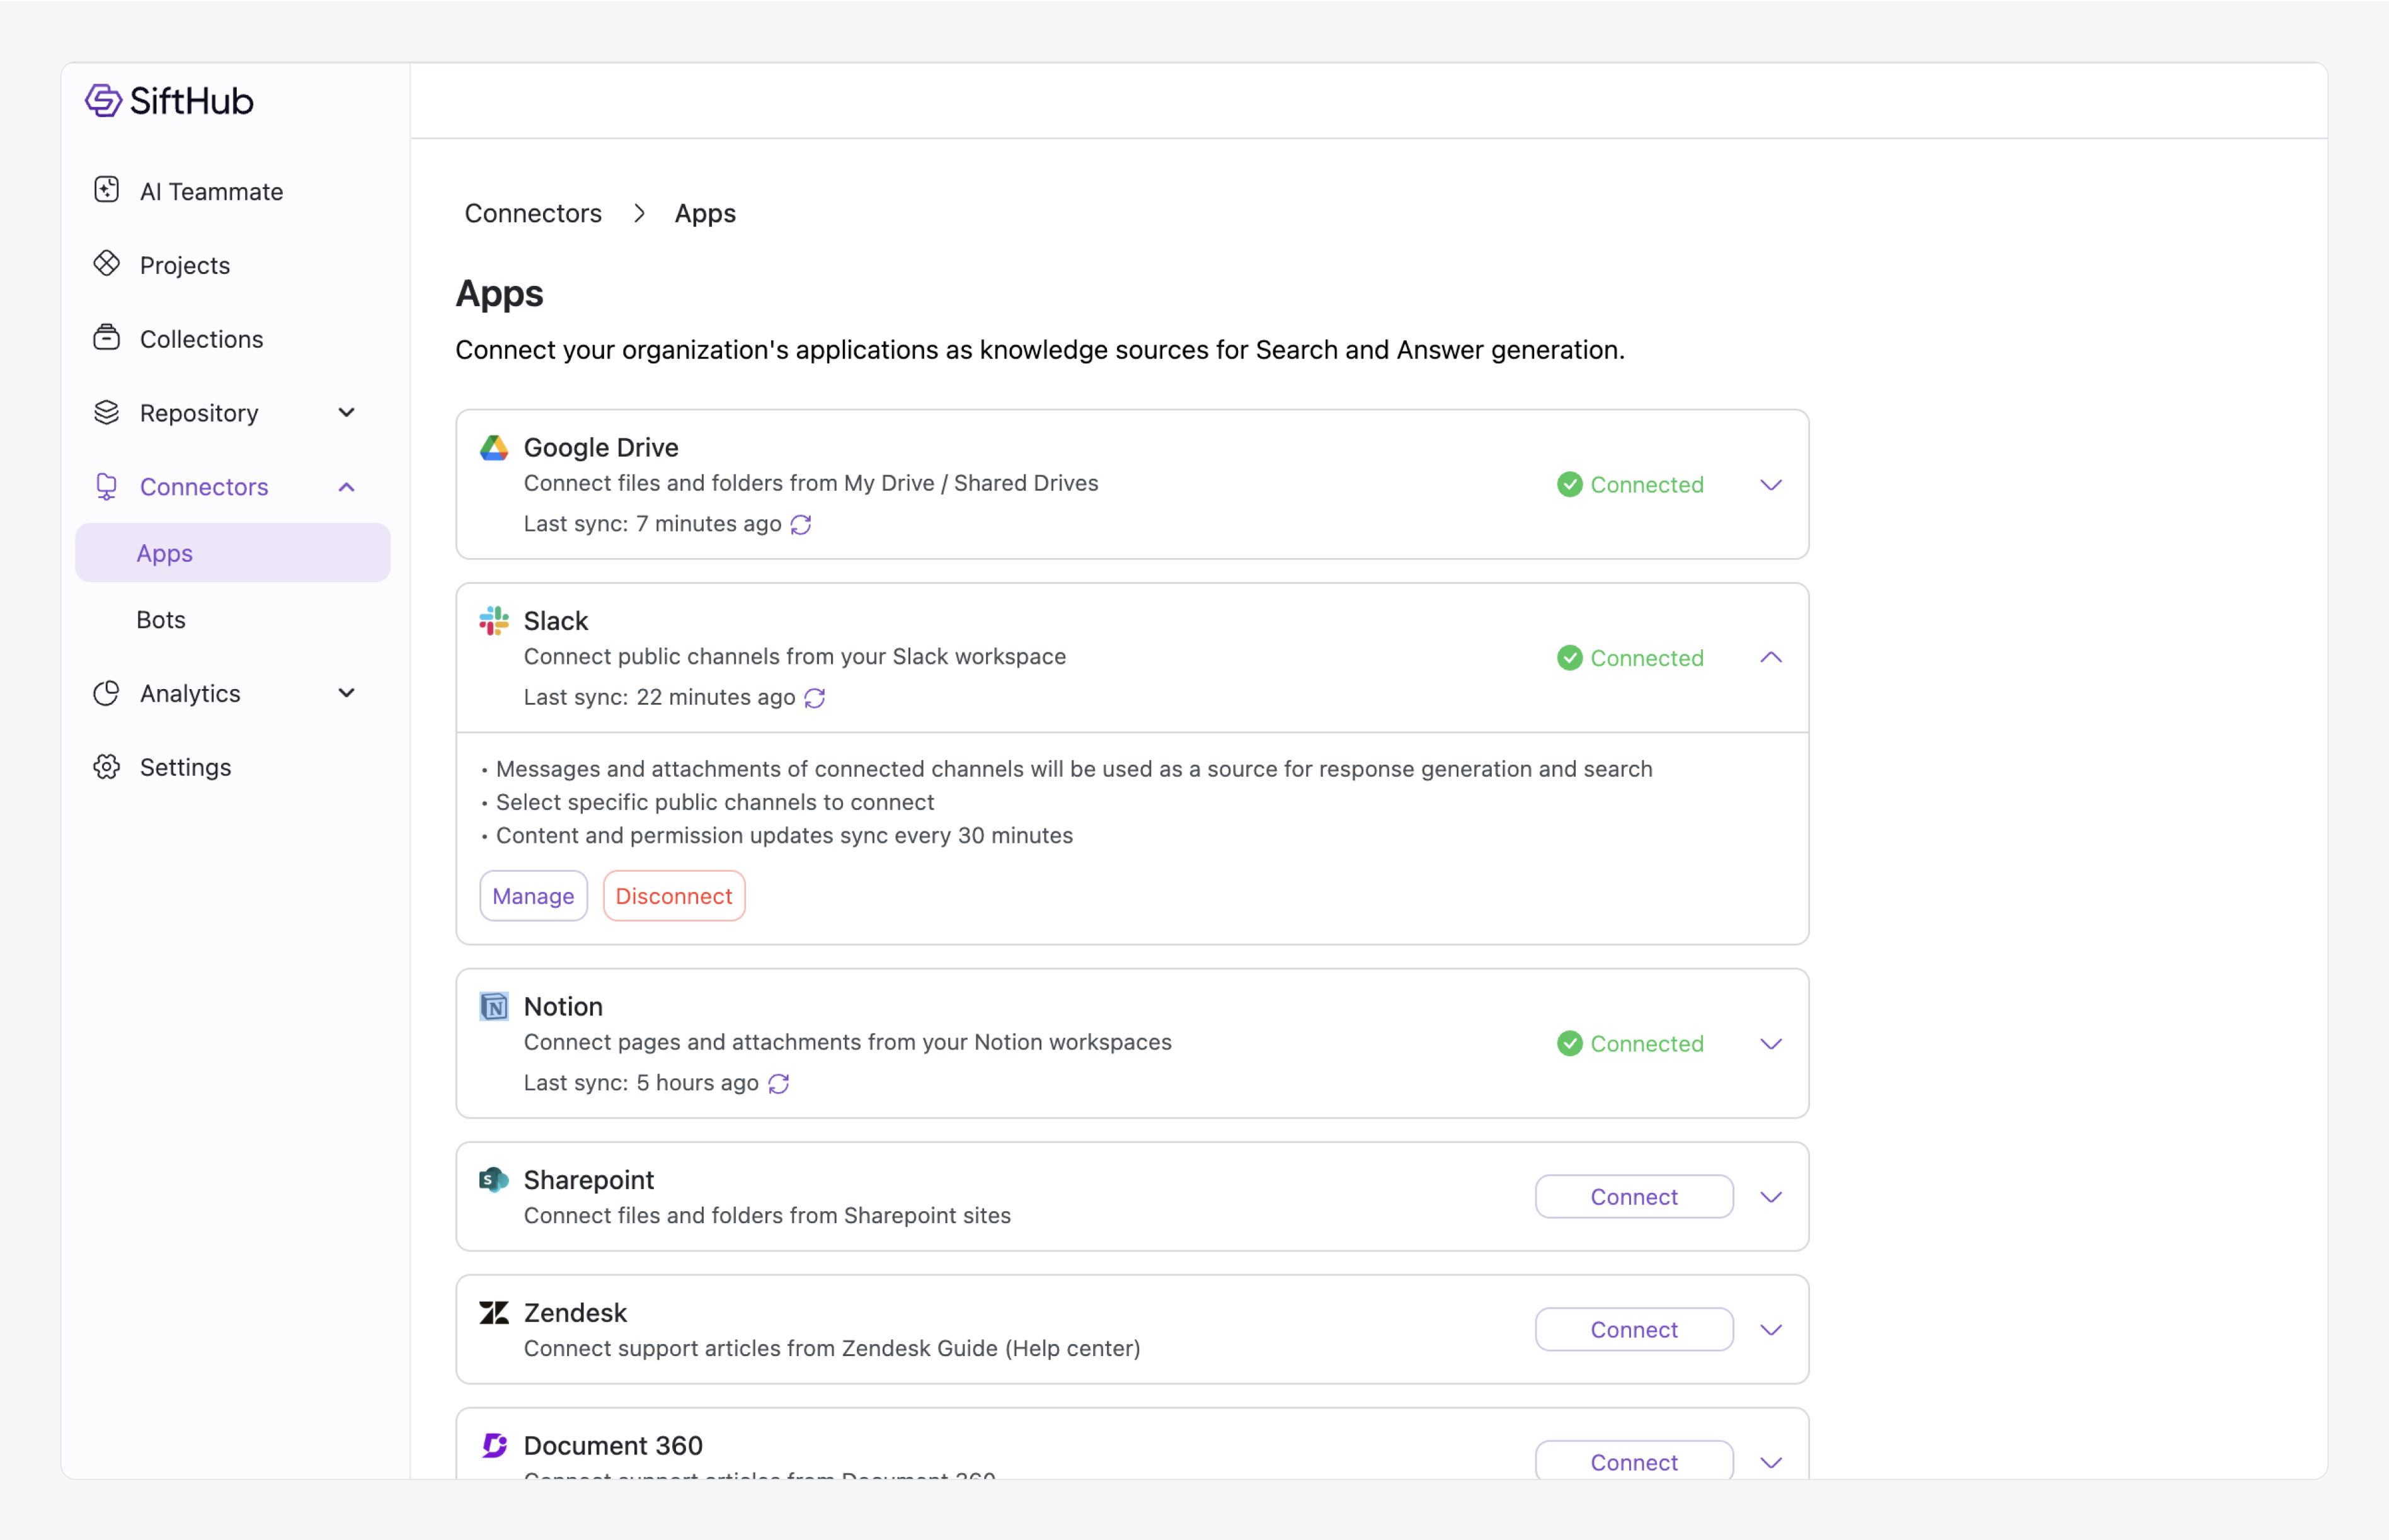
Task: Disconnect the Slack integration
Action: point(673,896)
